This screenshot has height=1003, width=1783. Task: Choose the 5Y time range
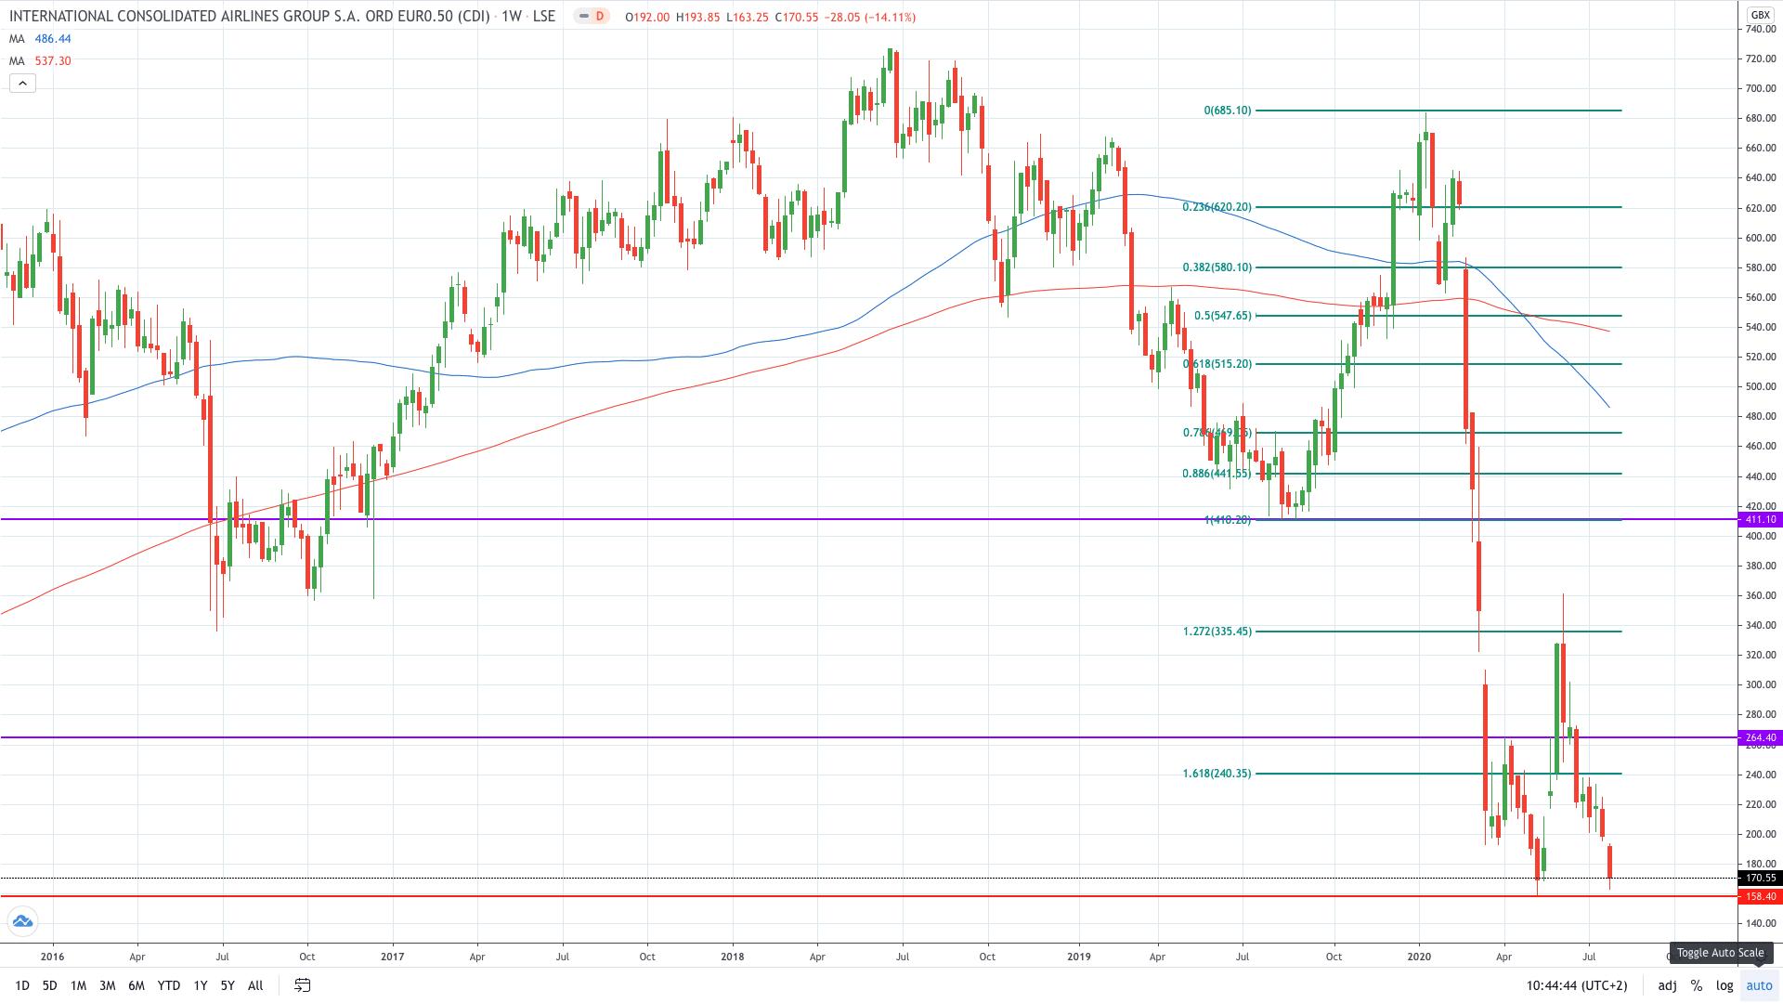pyautogui.click(x=228, y=985)
